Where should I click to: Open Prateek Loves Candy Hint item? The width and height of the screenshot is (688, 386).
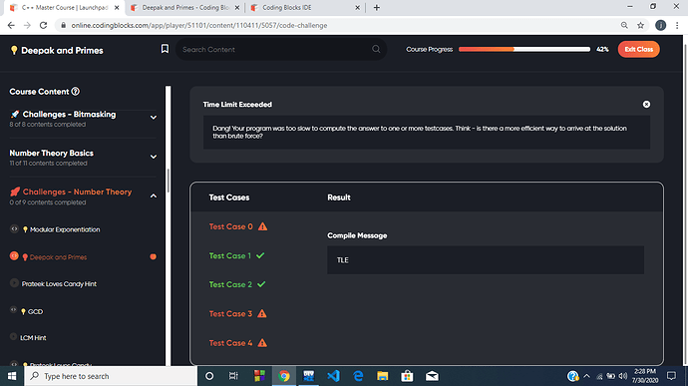click(59, 283)
